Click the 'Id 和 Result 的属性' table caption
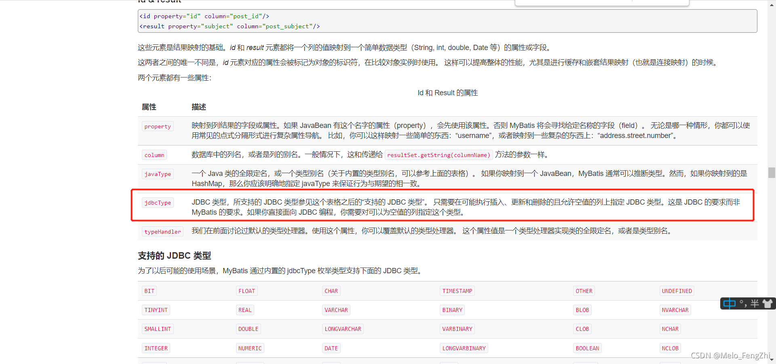The height and width of the screenshot is (364, 776). pyautogui.click(x=447, y=93)
